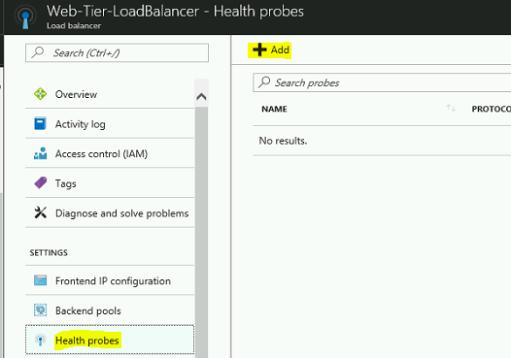Click the wrench Diagnose icon

[41, 212]
